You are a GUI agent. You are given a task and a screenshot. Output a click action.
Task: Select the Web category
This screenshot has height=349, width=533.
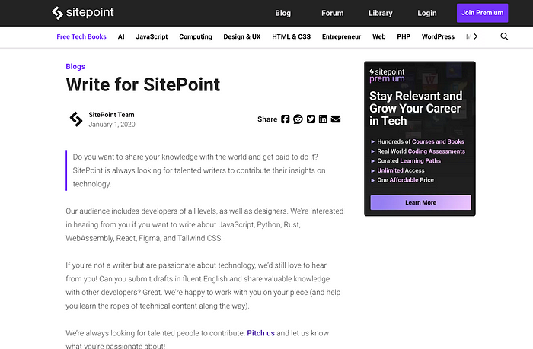(x=379, y=36)
